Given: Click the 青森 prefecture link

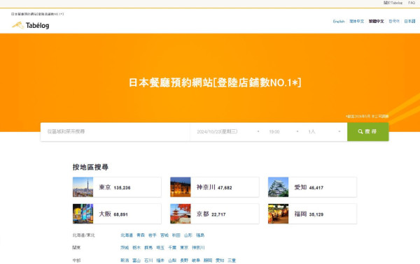Looking at the screenshot, I should tap(141, 235).
